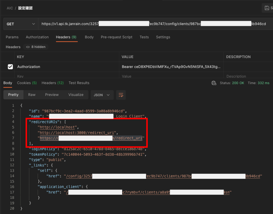273x214 pixels.
Task: Switch to the Test Results tab
Action: click(x=79, y=83)
